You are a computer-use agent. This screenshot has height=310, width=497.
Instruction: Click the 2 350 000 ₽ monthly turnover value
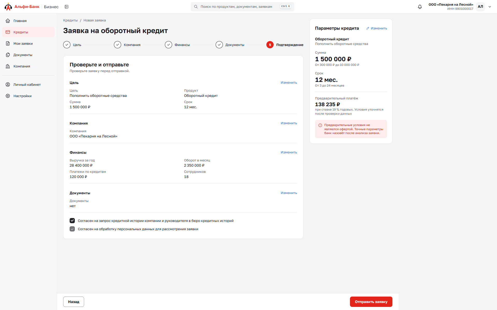(x=194, y=165)
